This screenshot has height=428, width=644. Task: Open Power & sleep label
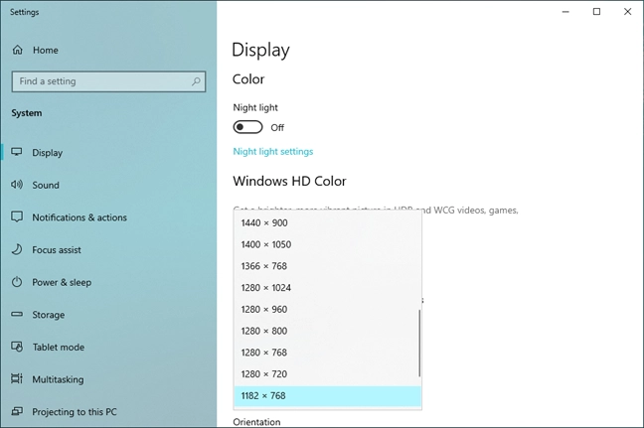tap(62, 282)
